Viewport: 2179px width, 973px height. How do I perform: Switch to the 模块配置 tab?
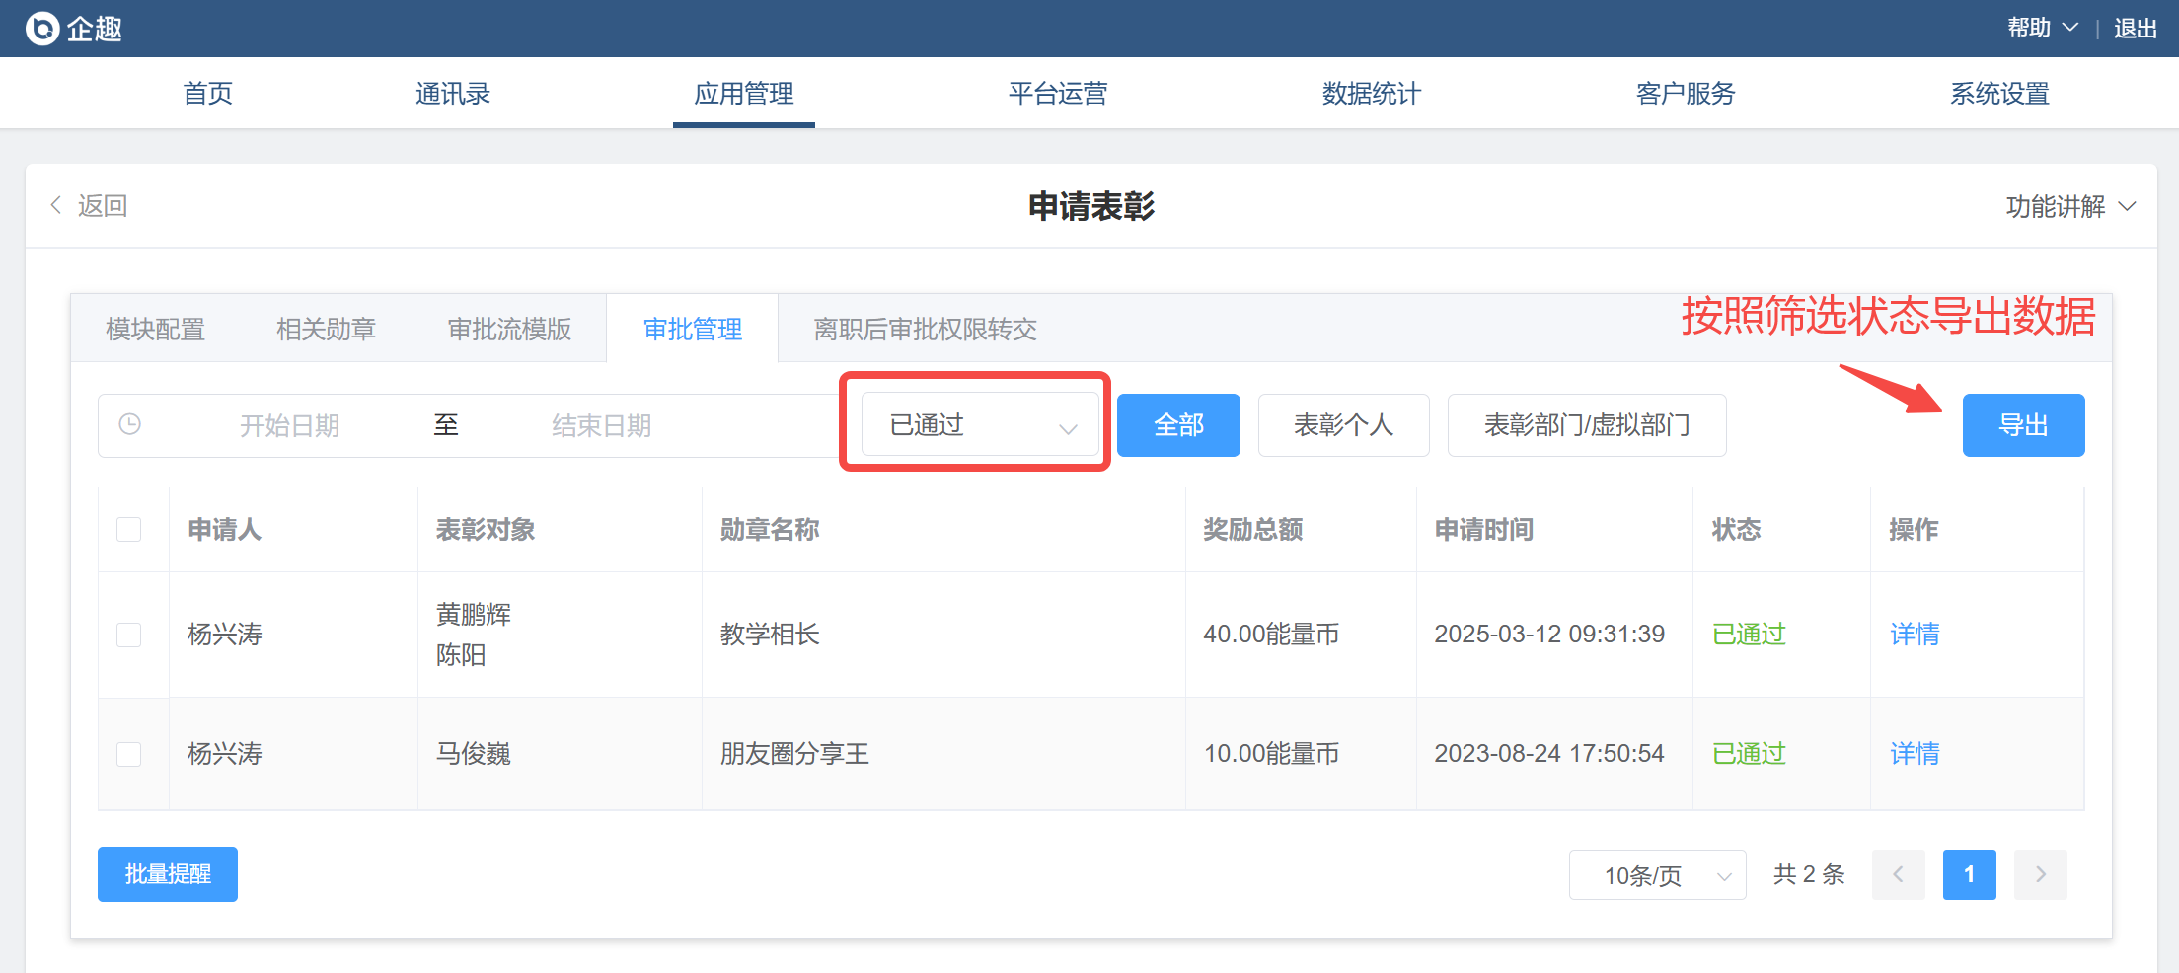(156, 329)
